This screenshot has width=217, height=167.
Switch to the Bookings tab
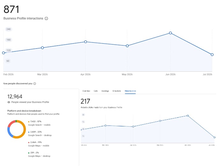[x=105, y=91]
